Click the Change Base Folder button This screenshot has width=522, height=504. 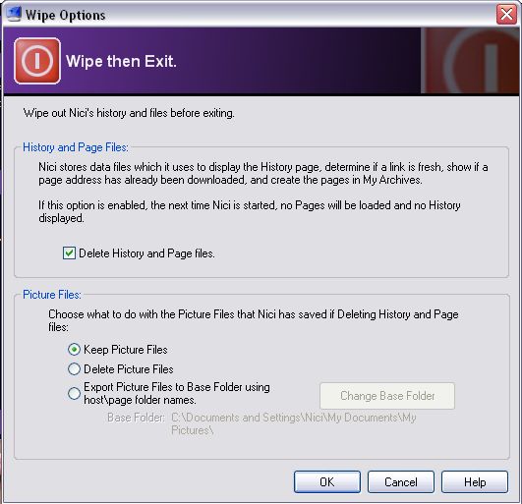pos(387,396)
